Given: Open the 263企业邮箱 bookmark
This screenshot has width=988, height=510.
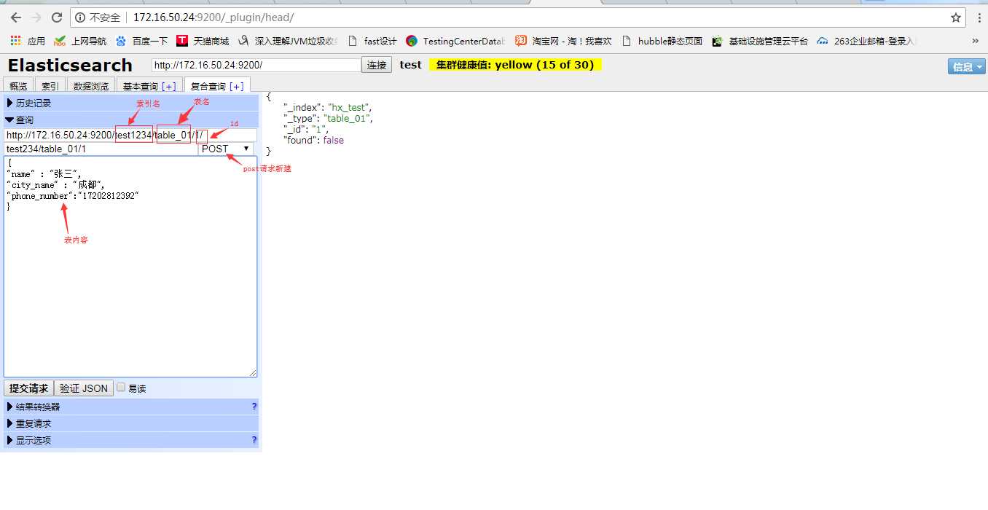Looking at the screenshot, I should [866, 41].
